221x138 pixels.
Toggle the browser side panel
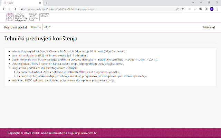coord(206,9)
